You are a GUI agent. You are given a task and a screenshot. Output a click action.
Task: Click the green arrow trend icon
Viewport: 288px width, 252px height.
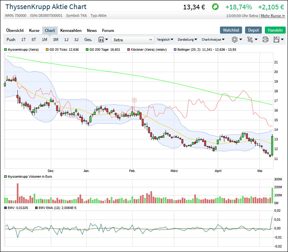[x=215, y=7]
